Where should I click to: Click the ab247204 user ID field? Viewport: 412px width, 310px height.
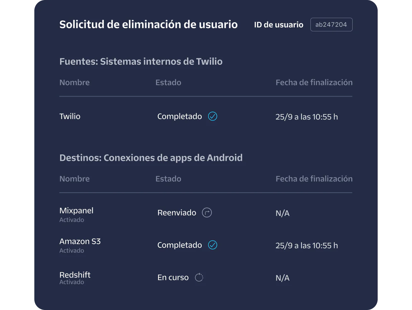pyautogui.click(x=331, y=24)
